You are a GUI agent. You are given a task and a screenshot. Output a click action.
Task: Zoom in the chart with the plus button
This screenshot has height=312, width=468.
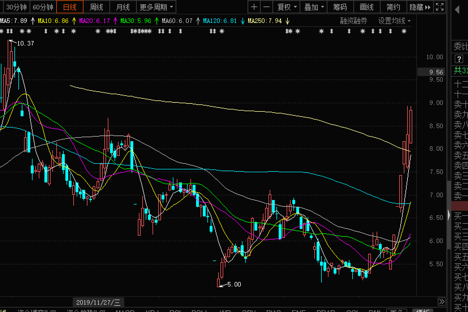(x=254, y=7)
